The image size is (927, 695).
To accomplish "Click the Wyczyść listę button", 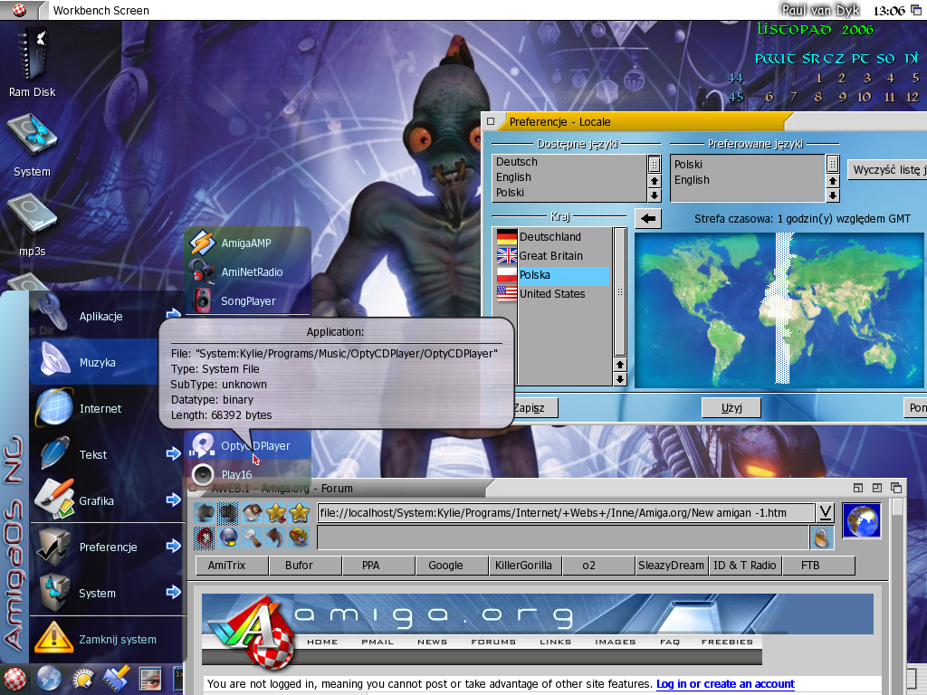I will point(887,170).
